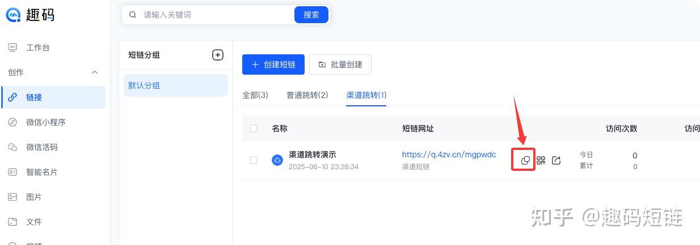This screenshot has width=700, height=245.
Task: Click the 短链分组 panel title
Action: pyautogui.click(x=144, y=55)
